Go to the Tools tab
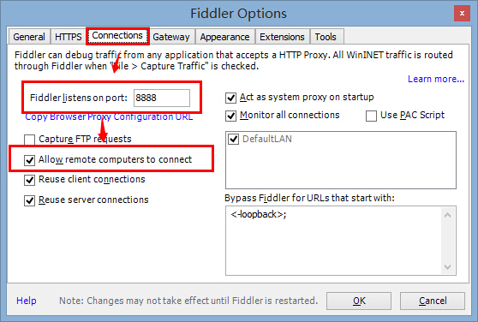The width and height of the screenshot is (478, 322). (x=326, y=37)
